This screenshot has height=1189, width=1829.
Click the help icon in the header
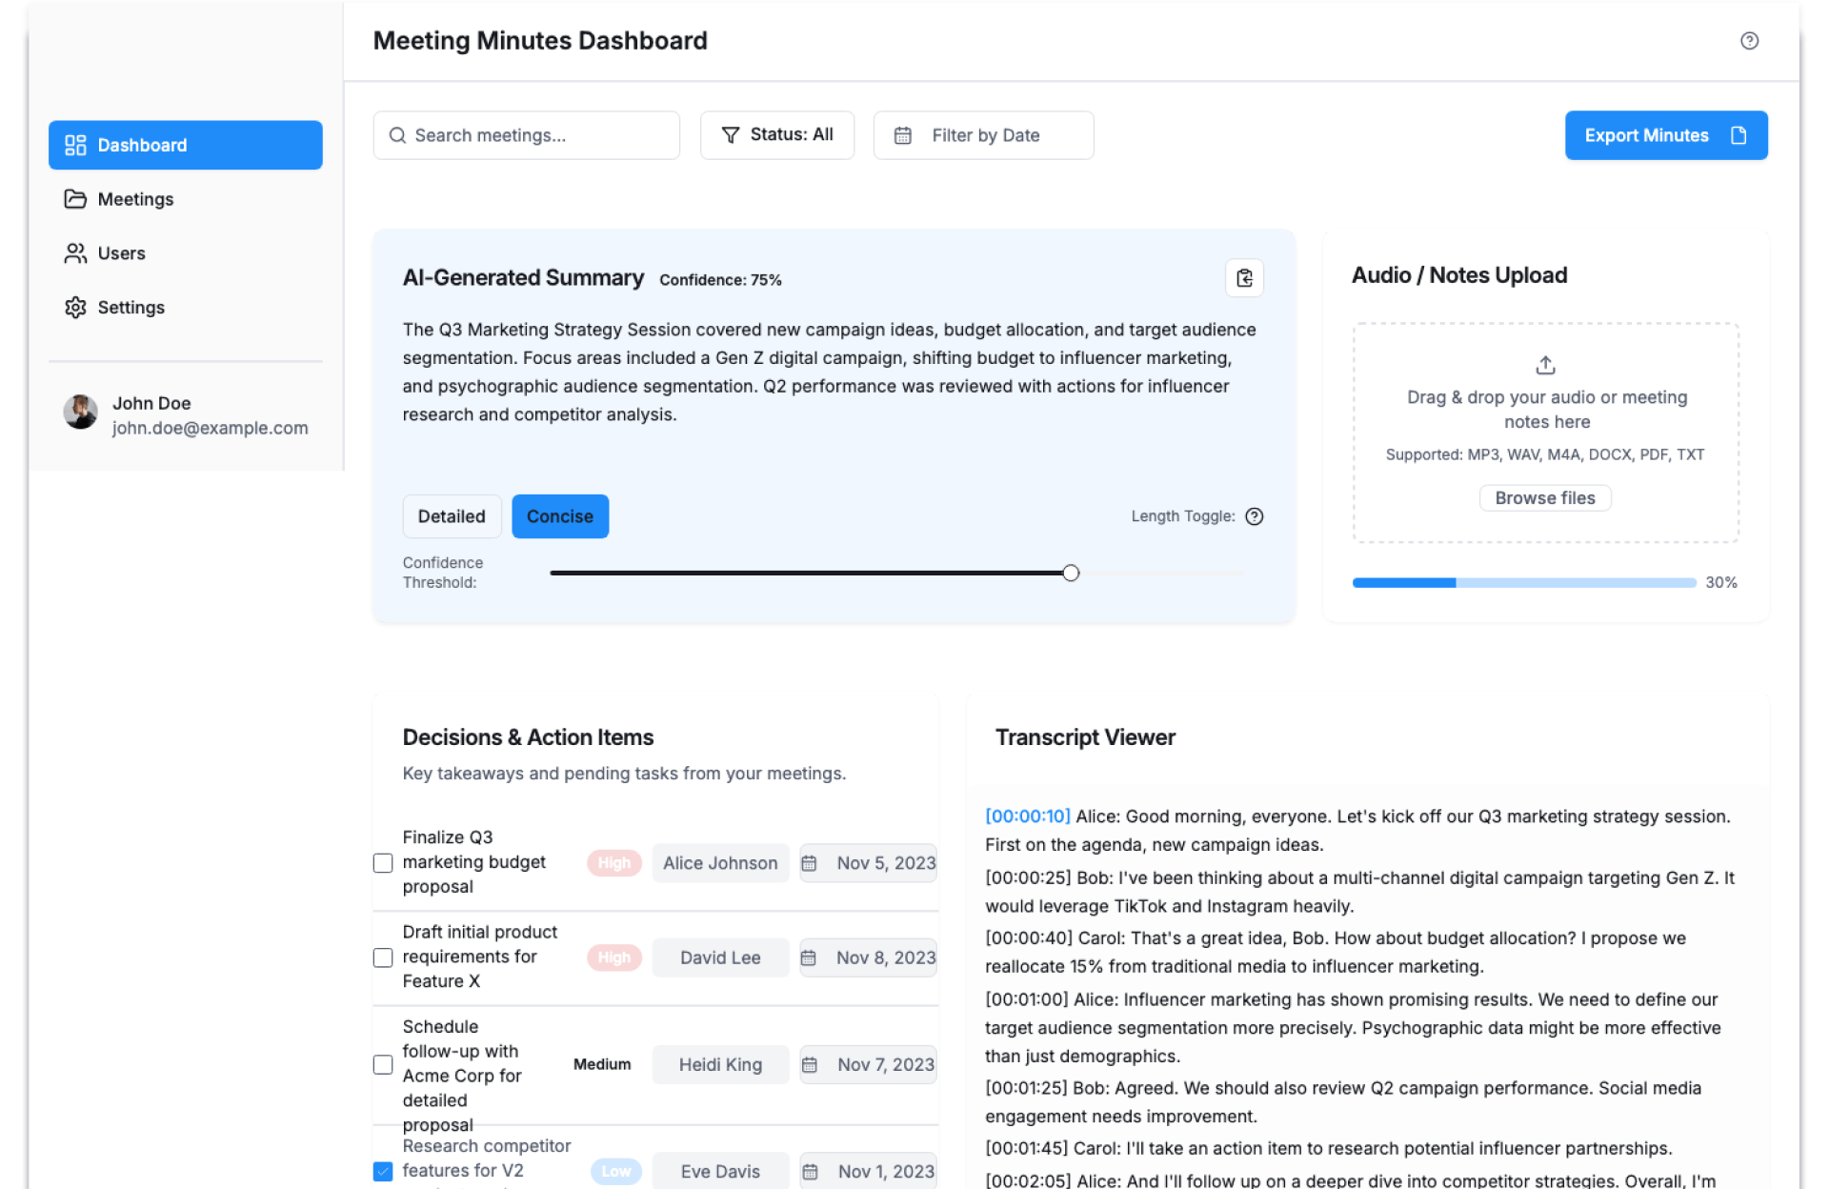tap(1749, 41)
